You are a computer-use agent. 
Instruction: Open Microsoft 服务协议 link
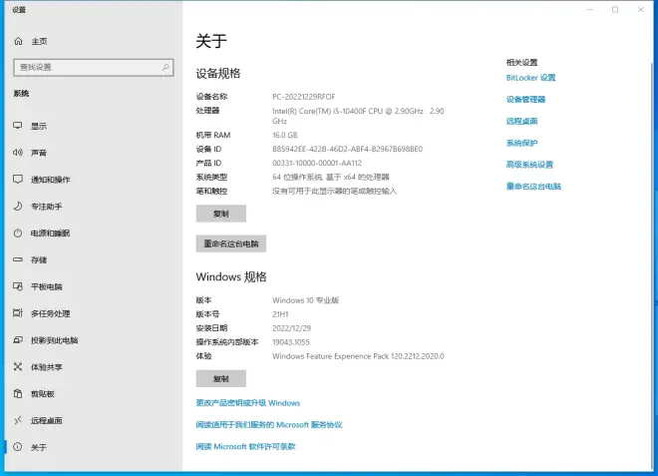(x=269, y=425)
